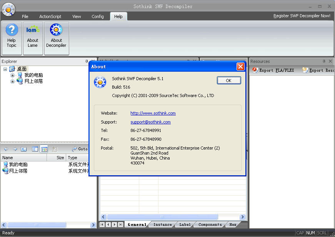Click left arrow of center panel scrollbar
The width and height of the screenshot is (335, 237).
pyautogui.click(x=103, y=217)
